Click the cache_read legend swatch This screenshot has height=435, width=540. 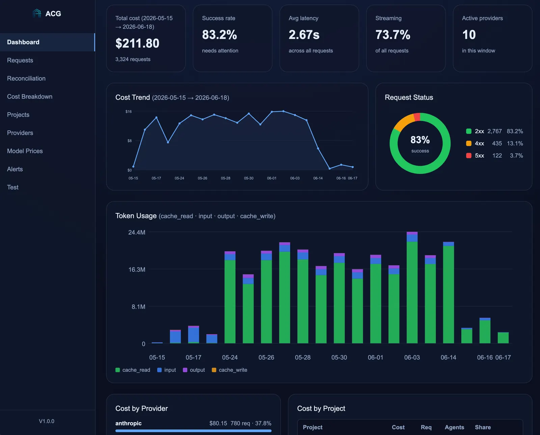coord(118,370)
